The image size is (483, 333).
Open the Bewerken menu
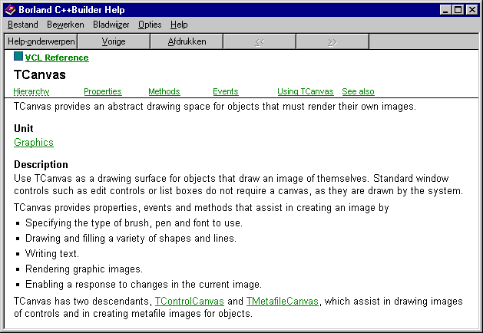click(65, 25)
